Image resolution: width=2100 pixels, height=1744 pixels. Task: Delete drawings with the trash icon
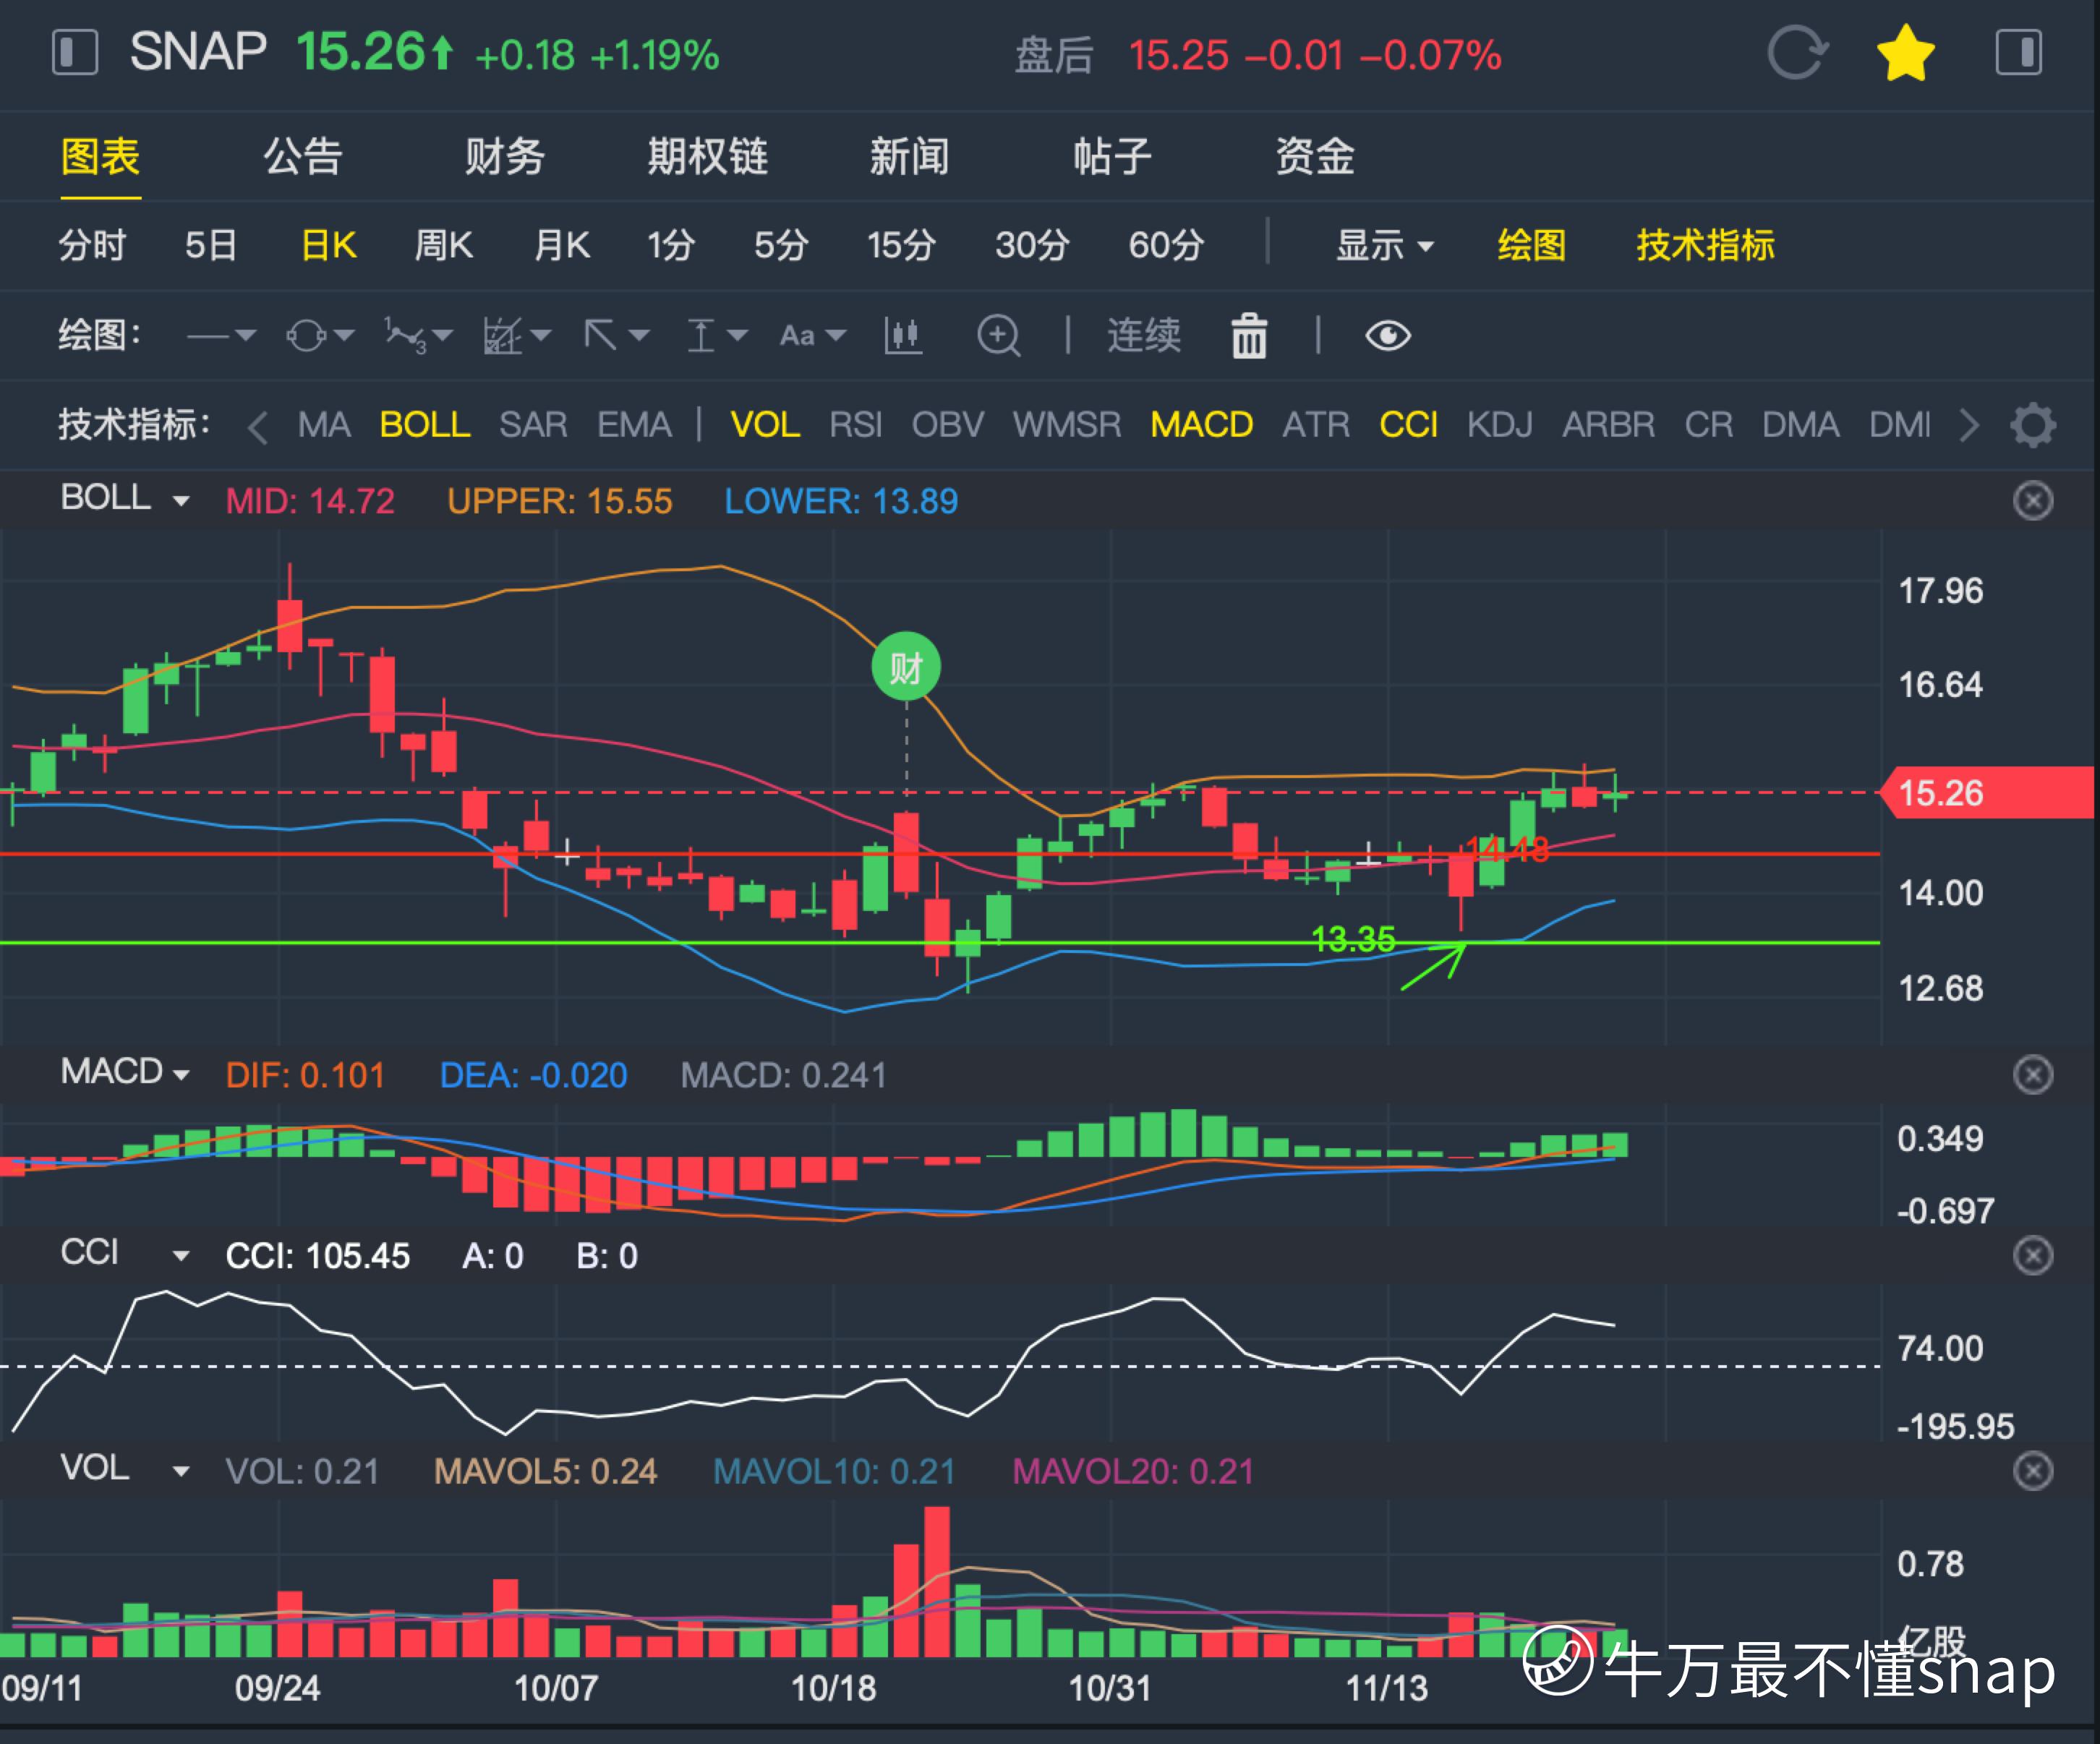coord(1249,336)
